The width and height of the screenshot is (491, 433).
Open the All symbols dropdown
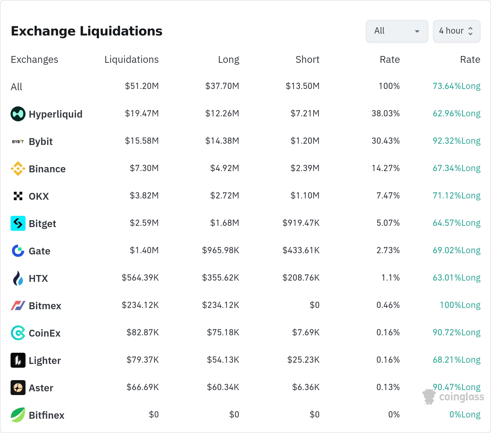pyautogui.click(x=397, y=31)
